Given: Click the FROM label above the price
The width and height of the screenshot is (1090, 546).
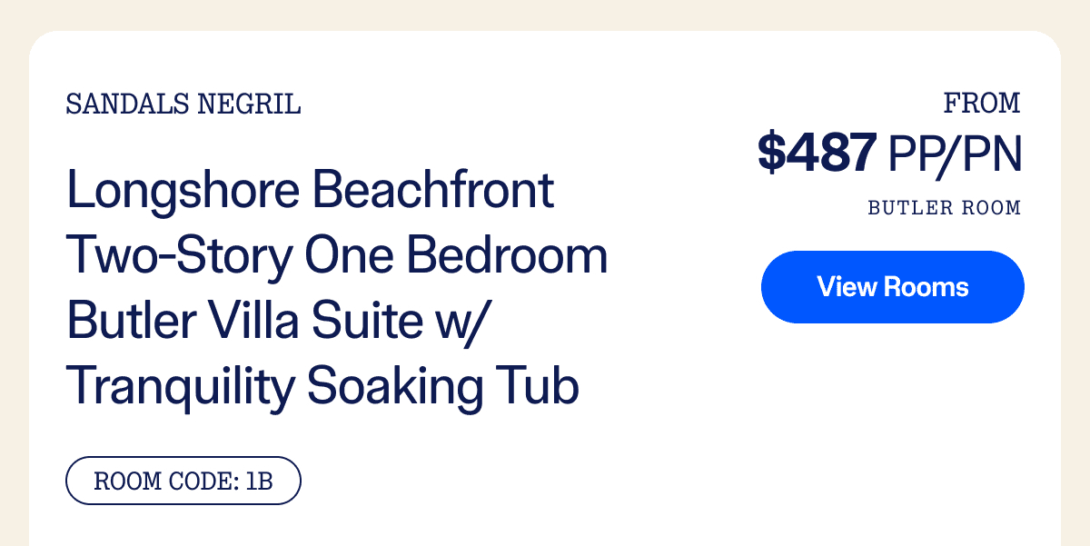Looking at the screenshot, I should click(982, 104).
